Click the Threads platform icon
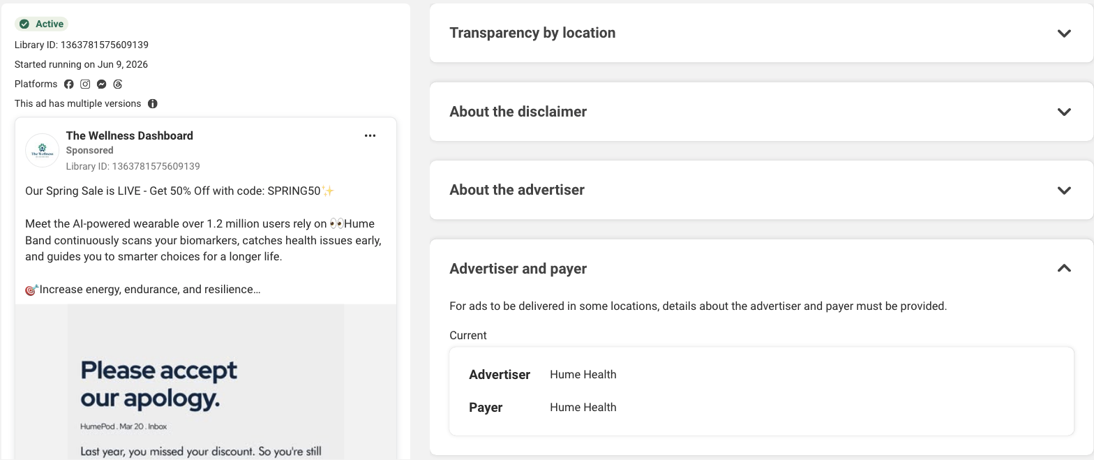Viewport: 1094px width, 460px height. pos(118,84)
